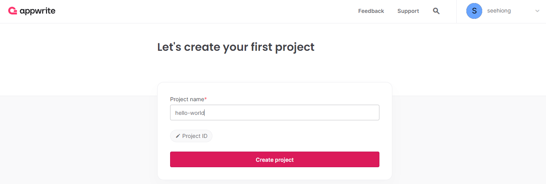Open search with the magnifying glass icon
The width and height of the screenshot is (546, 184).
click(436, 11)
